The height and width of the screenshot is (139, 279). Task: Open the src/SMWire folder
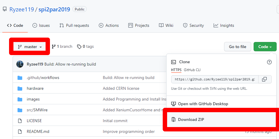[37, 110]
